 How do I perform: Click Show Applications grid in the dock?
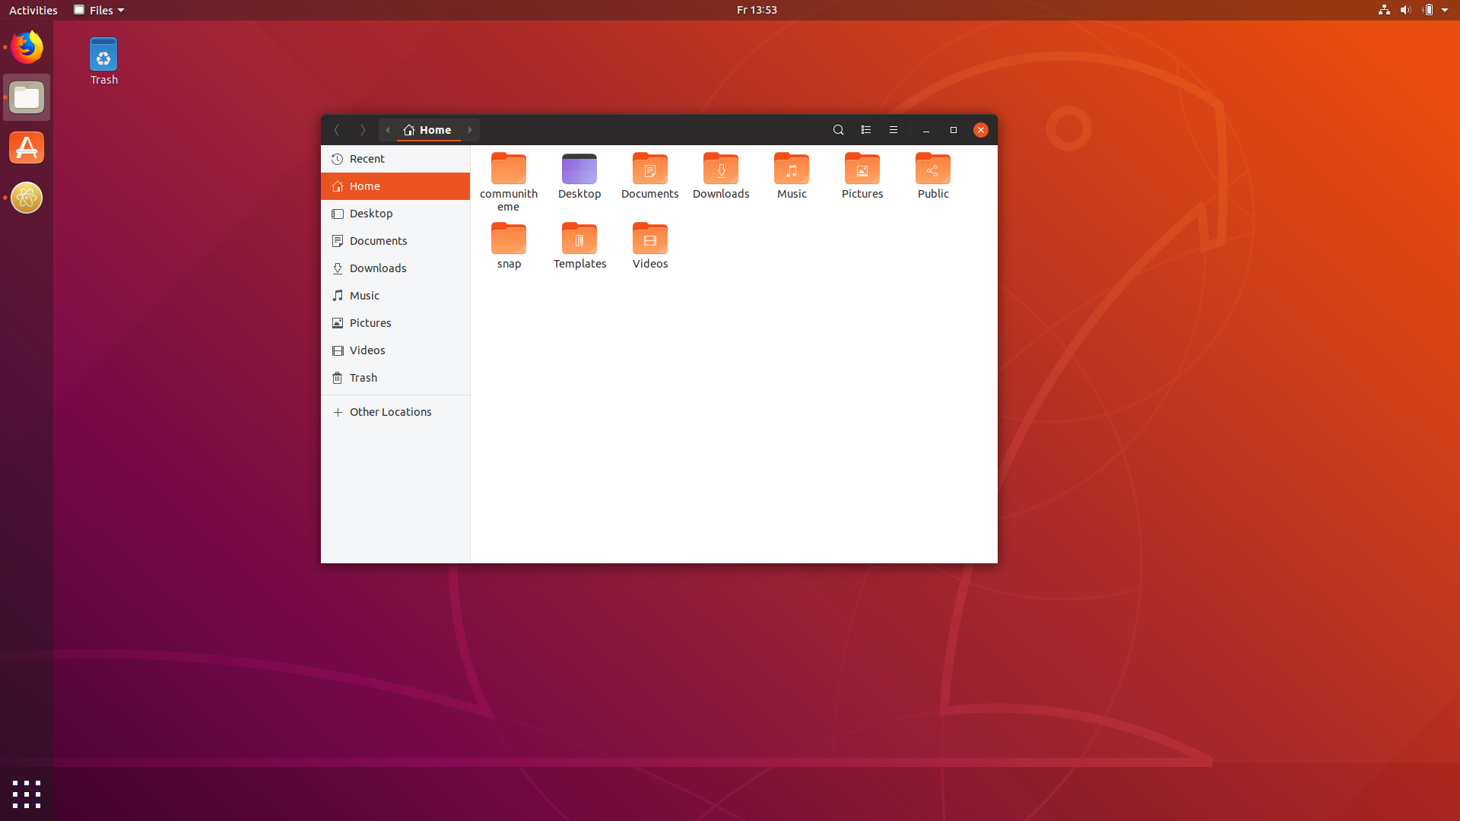click(x=27, y=794)
